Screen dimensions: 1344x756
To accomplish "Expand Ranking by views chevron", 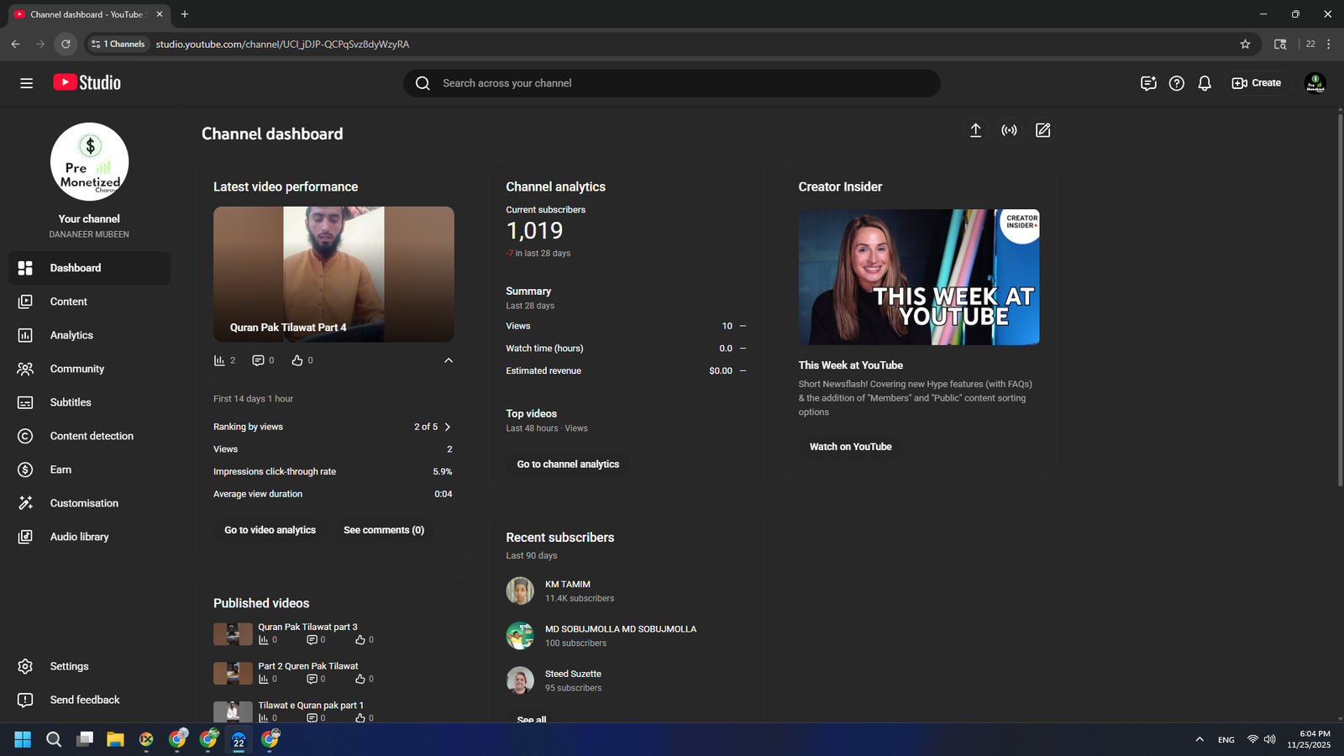I will [x=448, y=427].
